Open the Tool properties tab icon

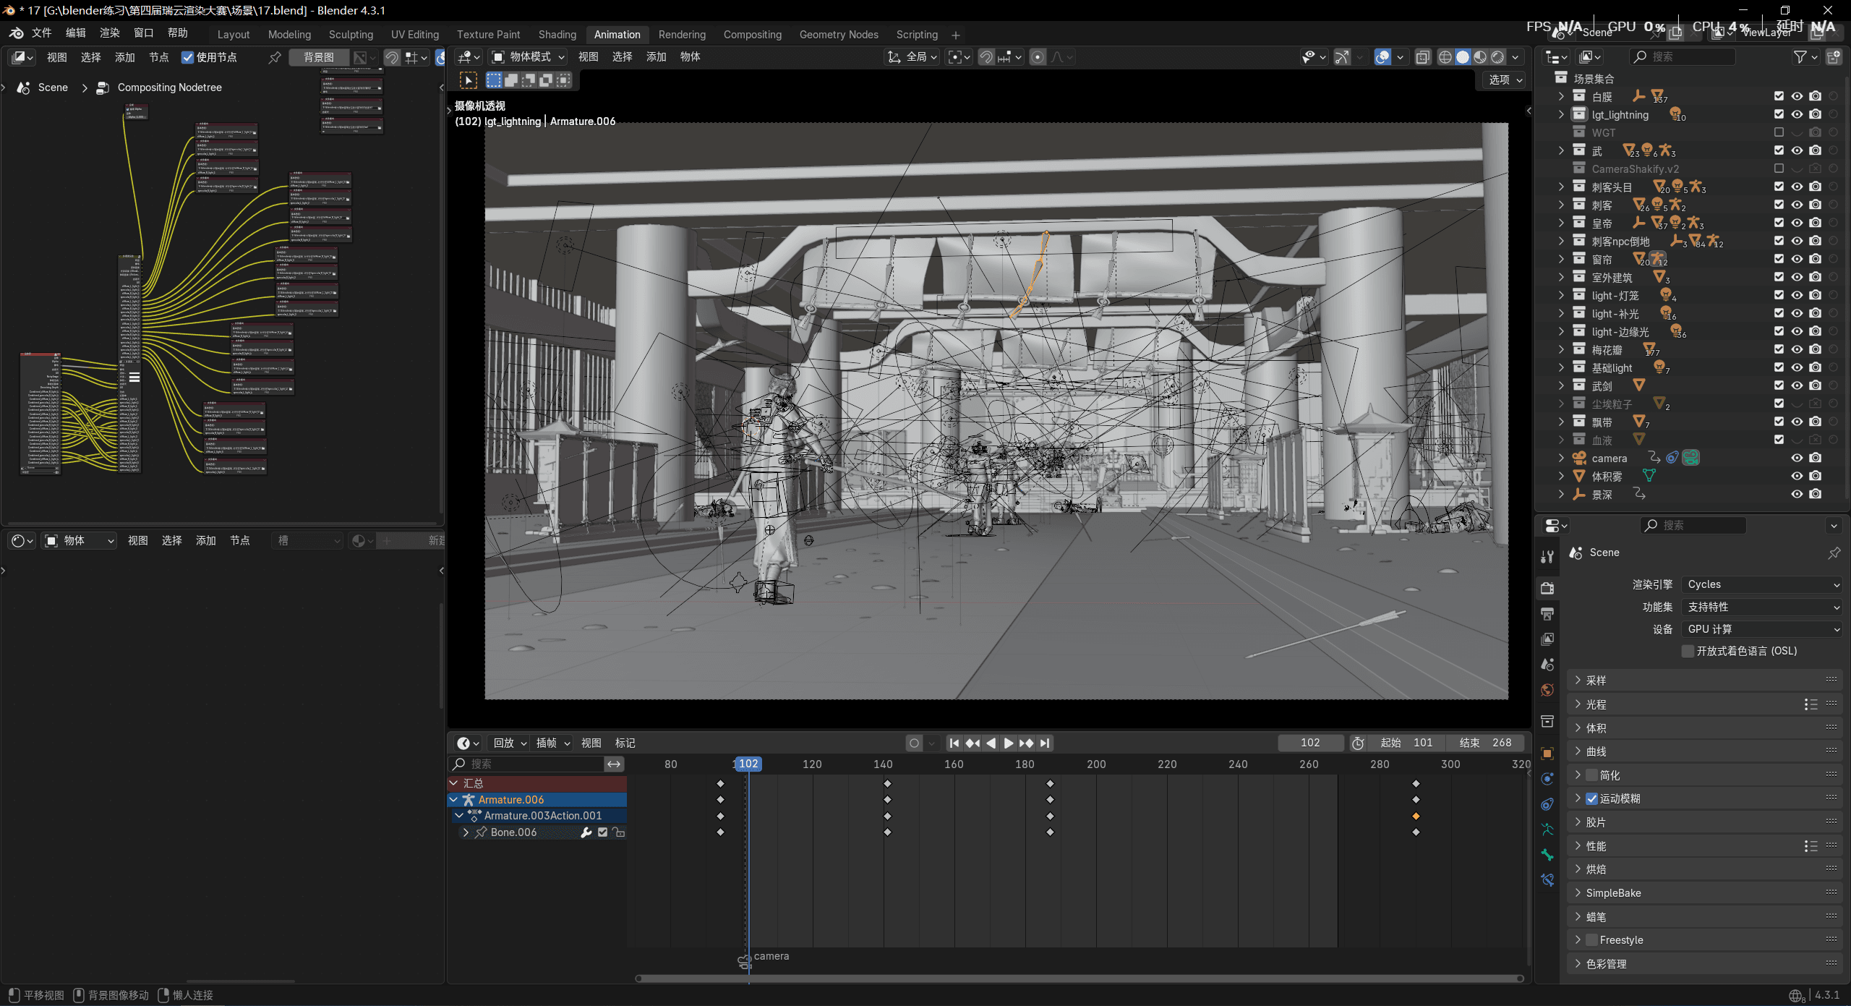coord(1547,557)
